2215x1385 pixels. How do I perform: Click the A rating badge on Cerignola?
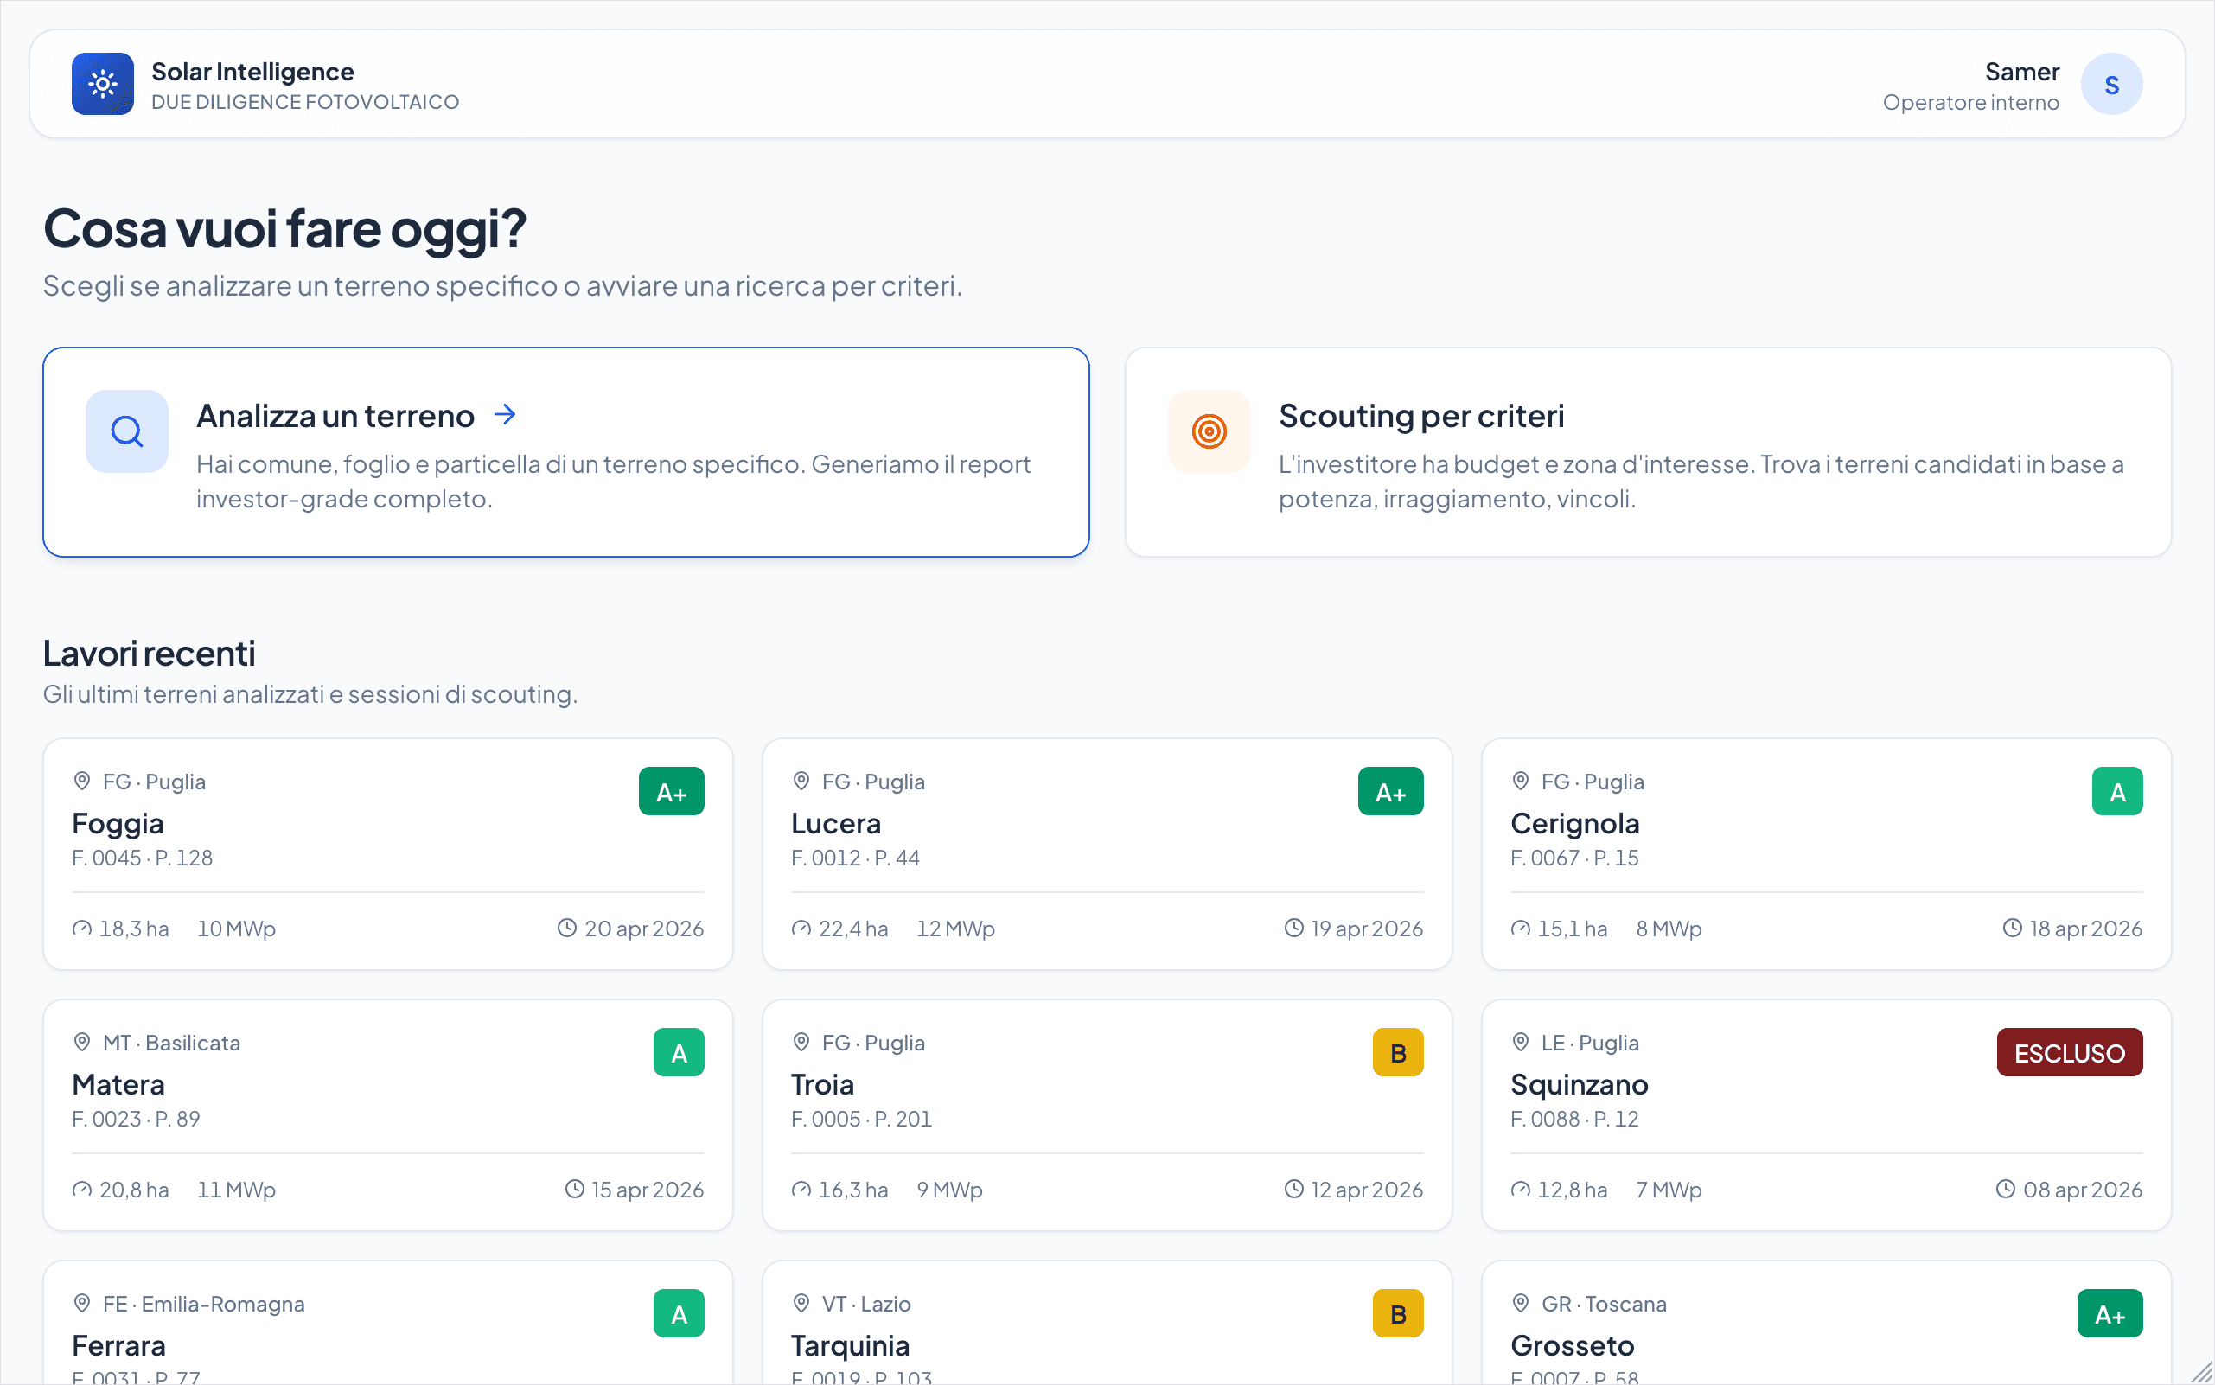click(2117, 791)
